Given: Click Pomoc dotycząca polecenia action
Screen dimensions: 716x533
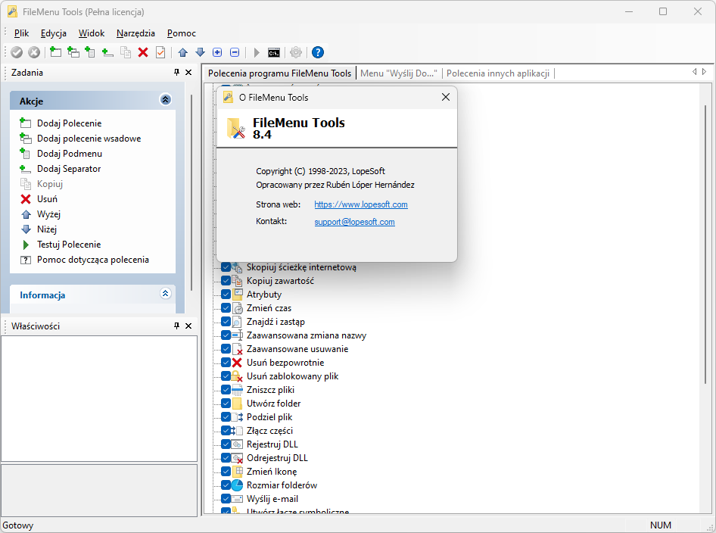Looking at the screenshot, I should (93, 260).
